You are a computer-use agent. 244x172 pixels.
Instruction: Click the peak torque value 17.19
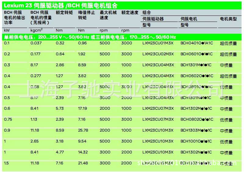point(83,109)
